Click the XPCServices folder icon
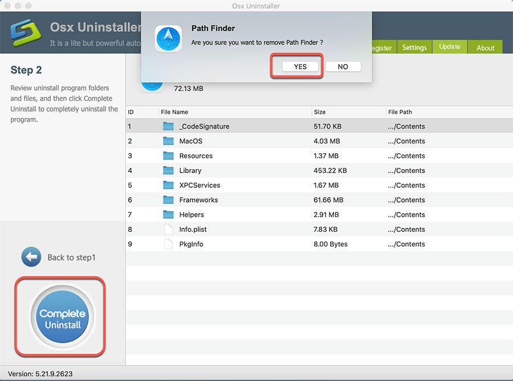The width and height of the screenshot is (513, 381). click(166, 185)
